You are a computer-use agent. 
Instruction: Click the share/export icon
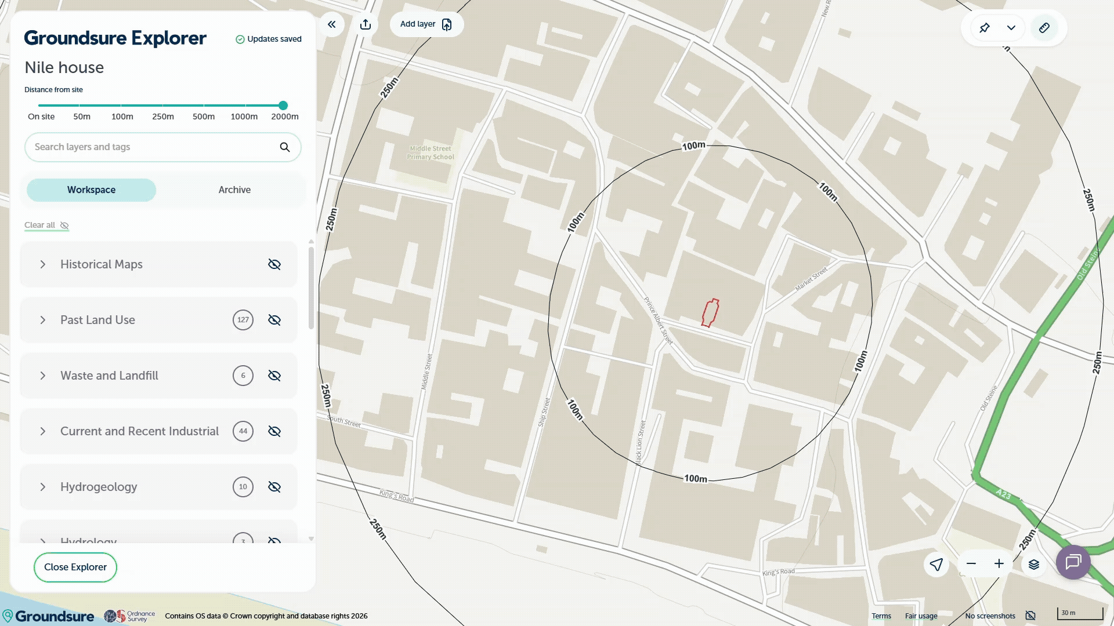click(x=366, y=24)
